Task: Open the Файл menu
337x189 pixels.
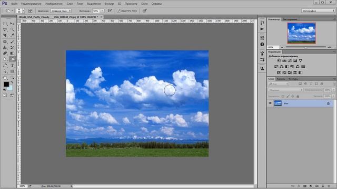Action: pos(14,4)
